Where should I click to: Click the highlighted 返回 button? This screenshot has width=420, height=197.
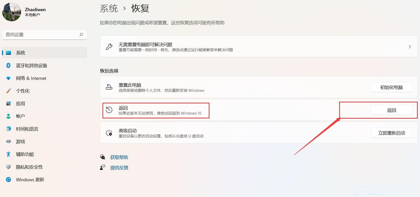coord(392,110)
